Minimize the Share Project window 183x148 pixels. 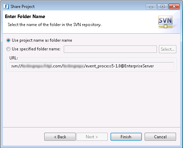(x=151, y=7)
